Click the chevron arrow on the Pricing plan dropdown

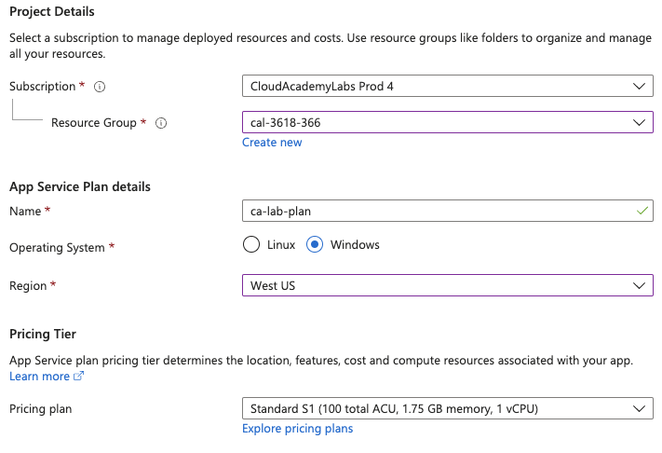click(x=639, y=409)
